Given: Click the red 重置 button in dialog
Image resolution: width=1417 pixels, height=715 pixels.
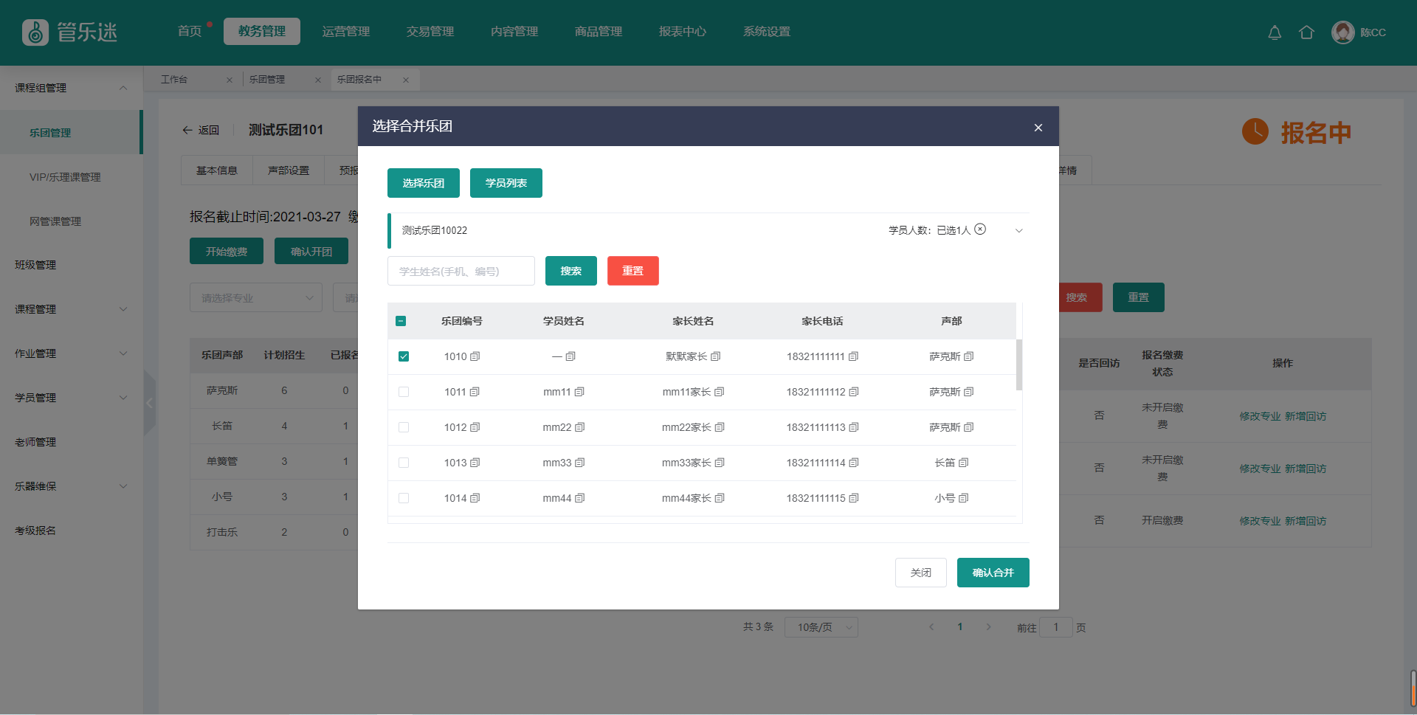Looking at the screenshot, I should (632, 271).
